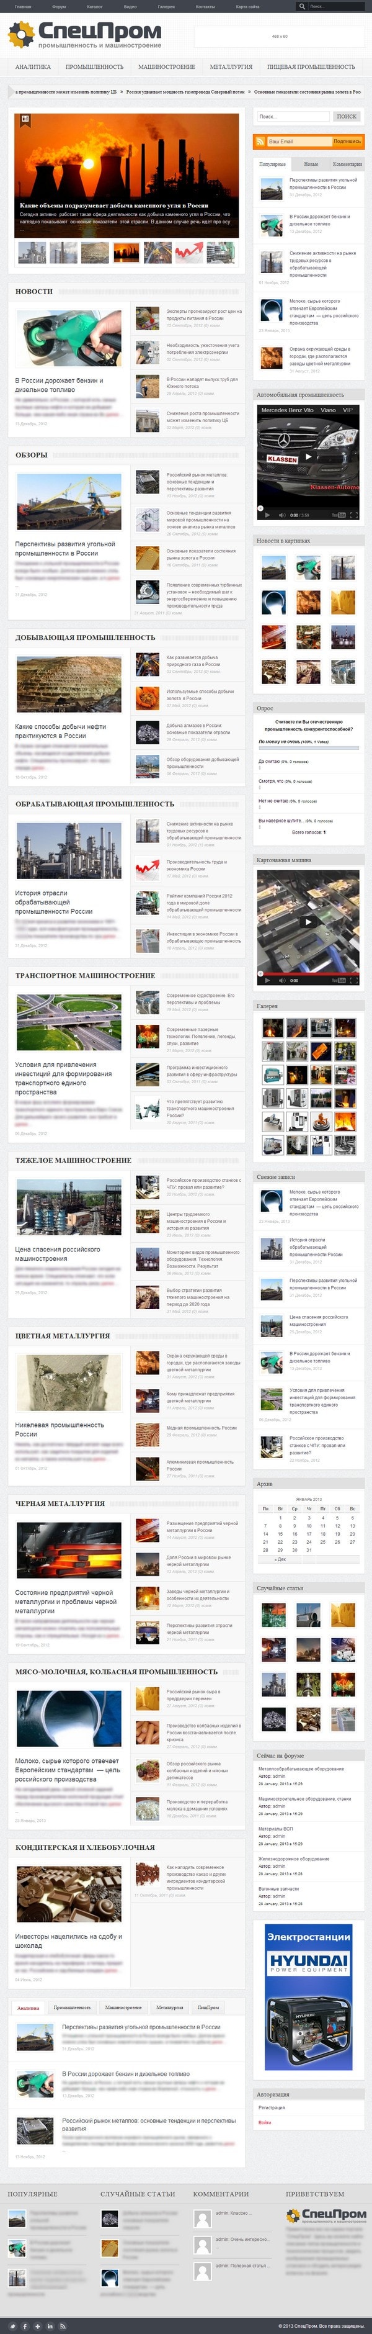Open ПИЩЕВАЯ ПРОМЫШЛЕННОСТЬ menu item

pyautogui.click(x=311, y=67)
